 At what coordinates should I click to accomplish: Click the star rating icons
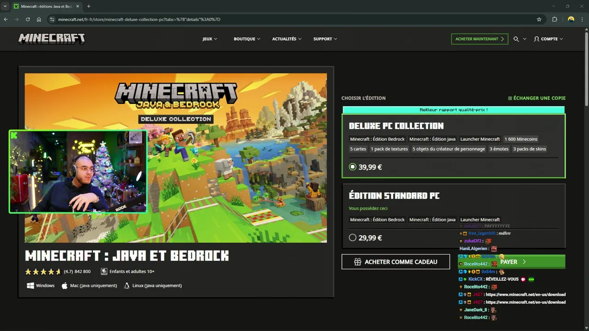pos(43,272)
